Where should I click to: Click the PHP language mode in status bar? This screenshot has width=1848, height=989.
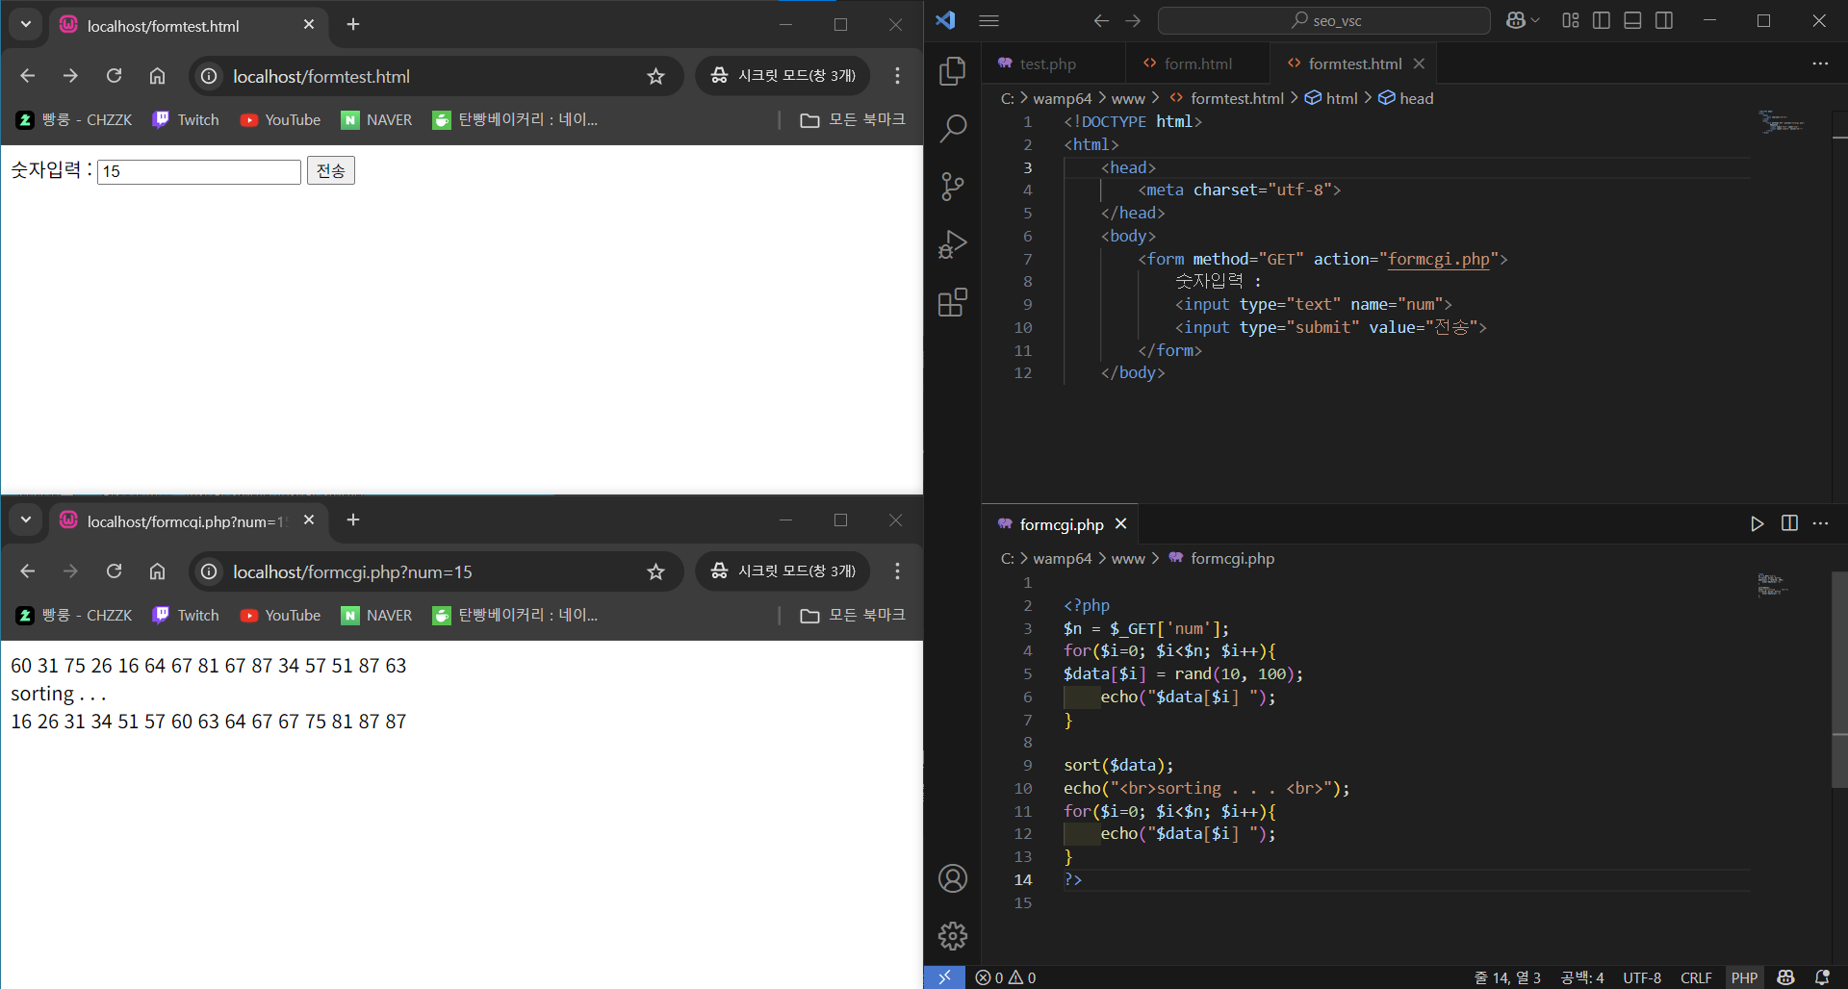pos(1744,977)
